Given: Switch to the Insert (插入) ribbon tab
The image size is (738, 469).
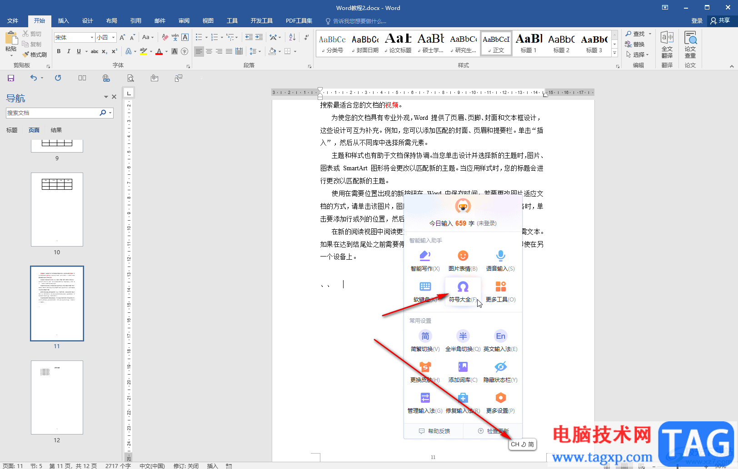Looking at the screenshot, I should pos(63,21).
